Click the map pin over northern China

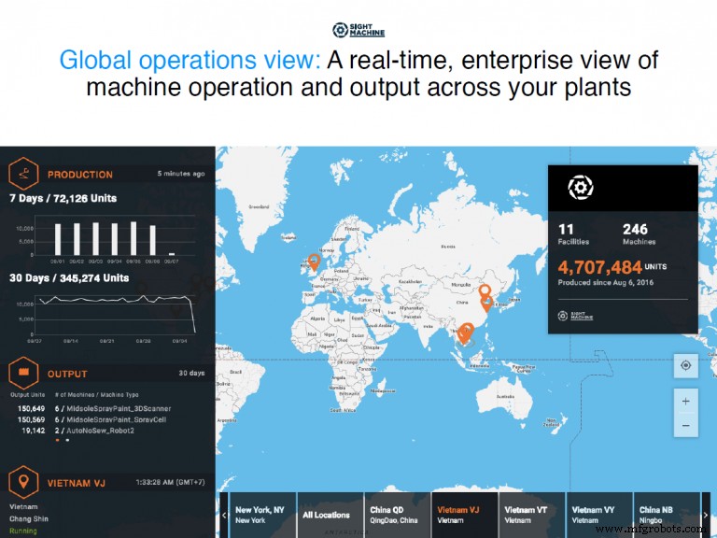click(485, 291)
